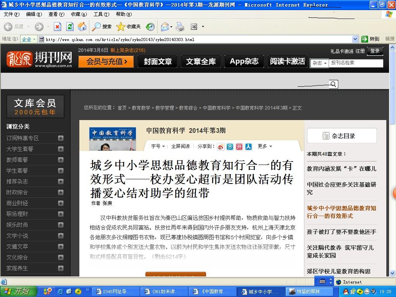396x297 pixels.
Task: Open the browser History panel
Action: click(x=150, y=26)
